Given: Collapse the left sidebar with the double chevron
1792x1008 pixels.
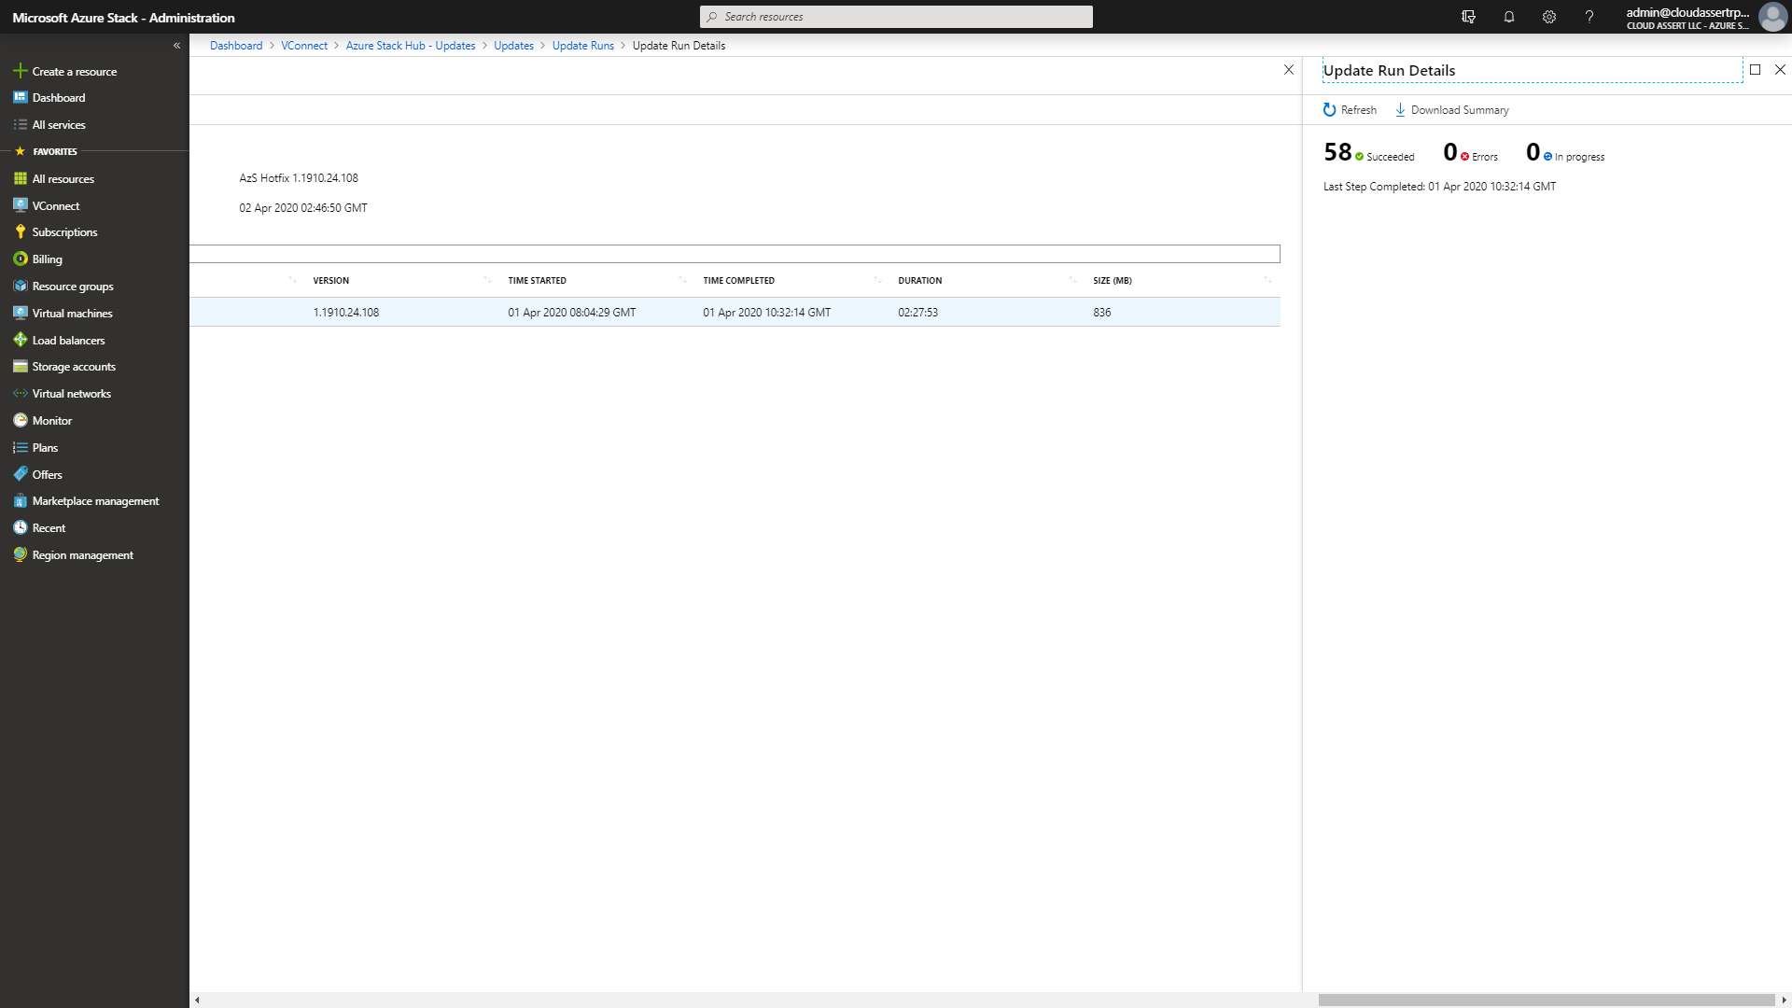Looking at the screenshot, I should 176,46.
